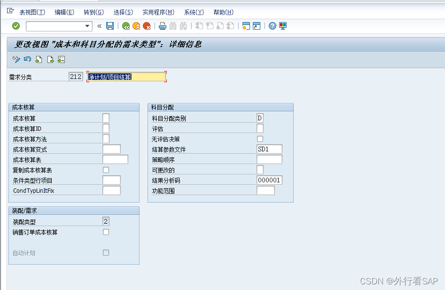Click the 结果分析码 field 000001

click(x=269, y=180)
